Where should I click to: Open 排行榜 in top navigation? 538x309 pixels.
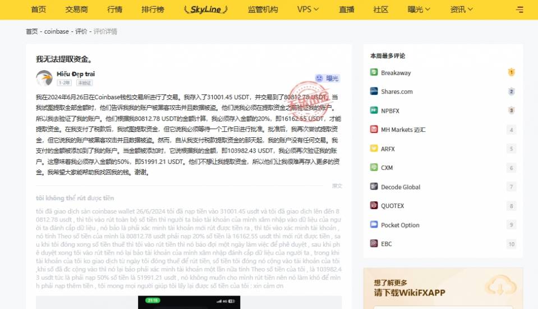153,10
